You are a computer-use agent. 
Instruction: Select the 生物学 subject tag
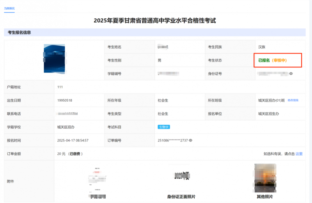coord(164,127)
